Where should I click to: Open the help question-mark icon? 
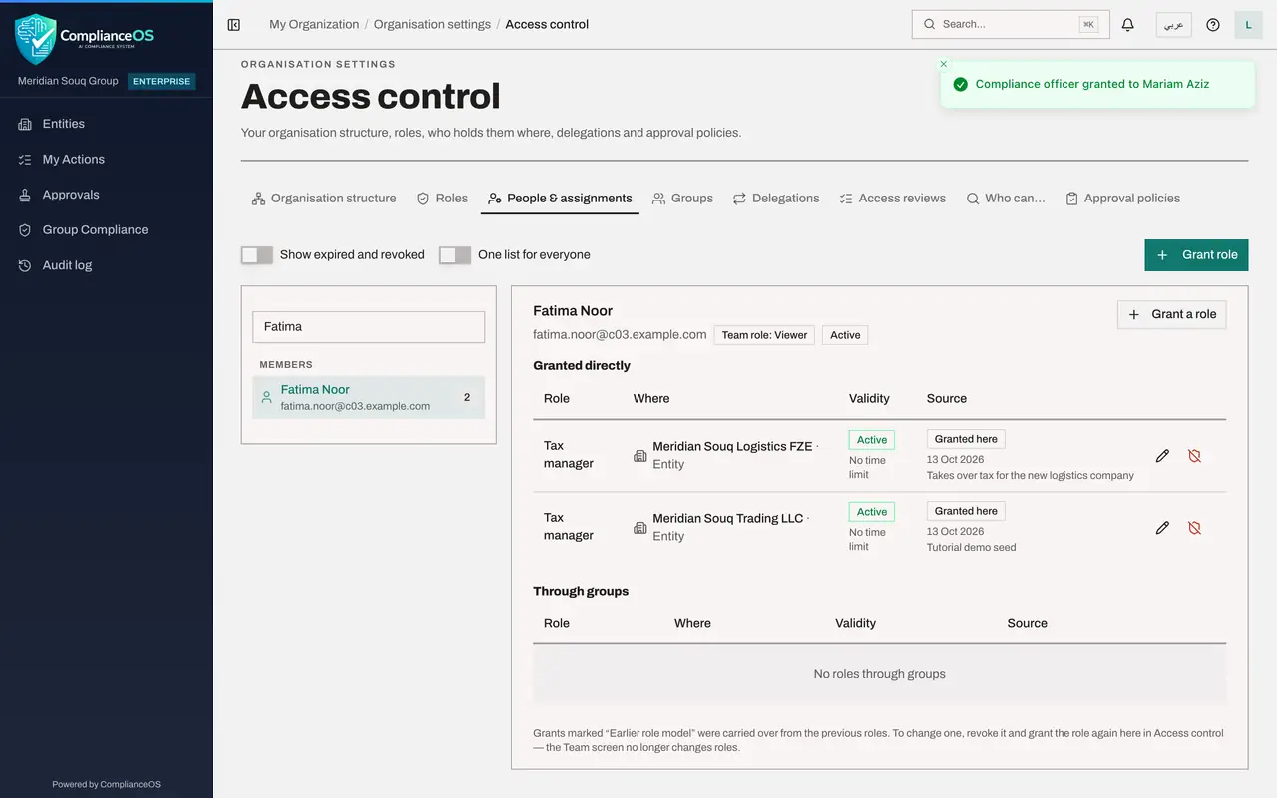pyautogui.click(x=1213, y=24)
